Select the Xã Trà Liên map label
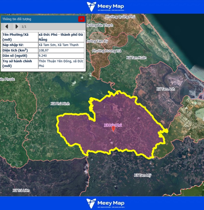 coord(21,190)
